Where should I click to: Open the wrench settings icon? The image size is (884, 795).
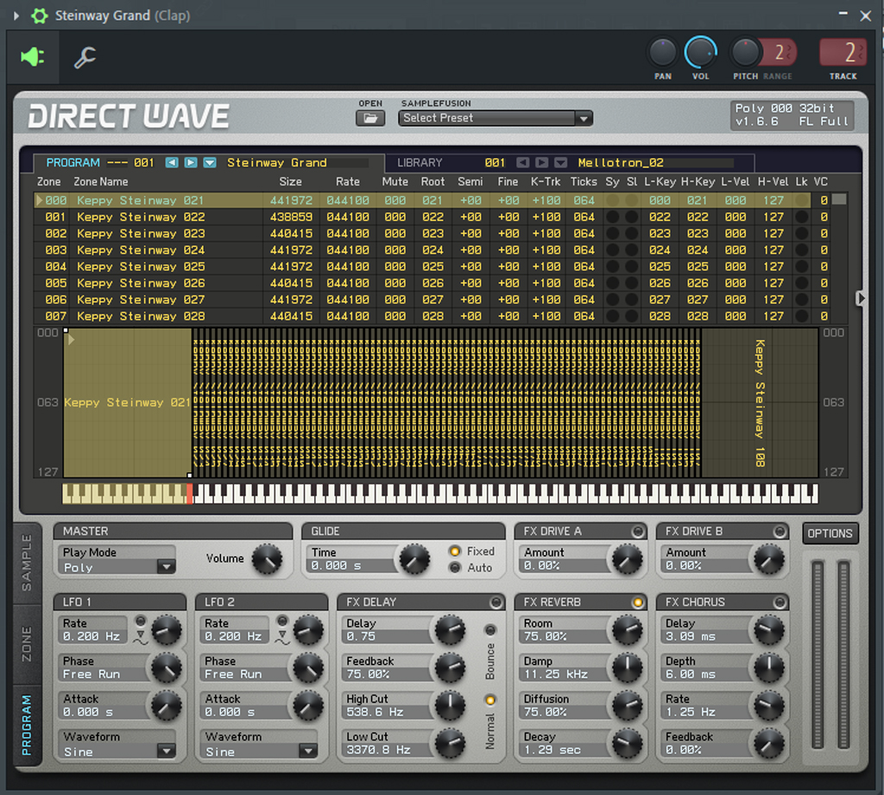click(x=85, y=57)
